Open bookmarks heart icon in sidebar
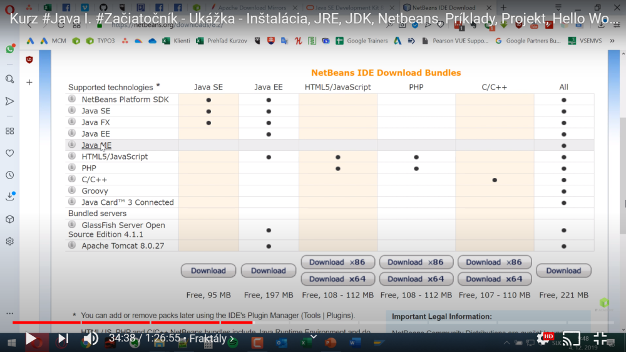Screen dimensions: 626x352 click(x=9, y=153)
